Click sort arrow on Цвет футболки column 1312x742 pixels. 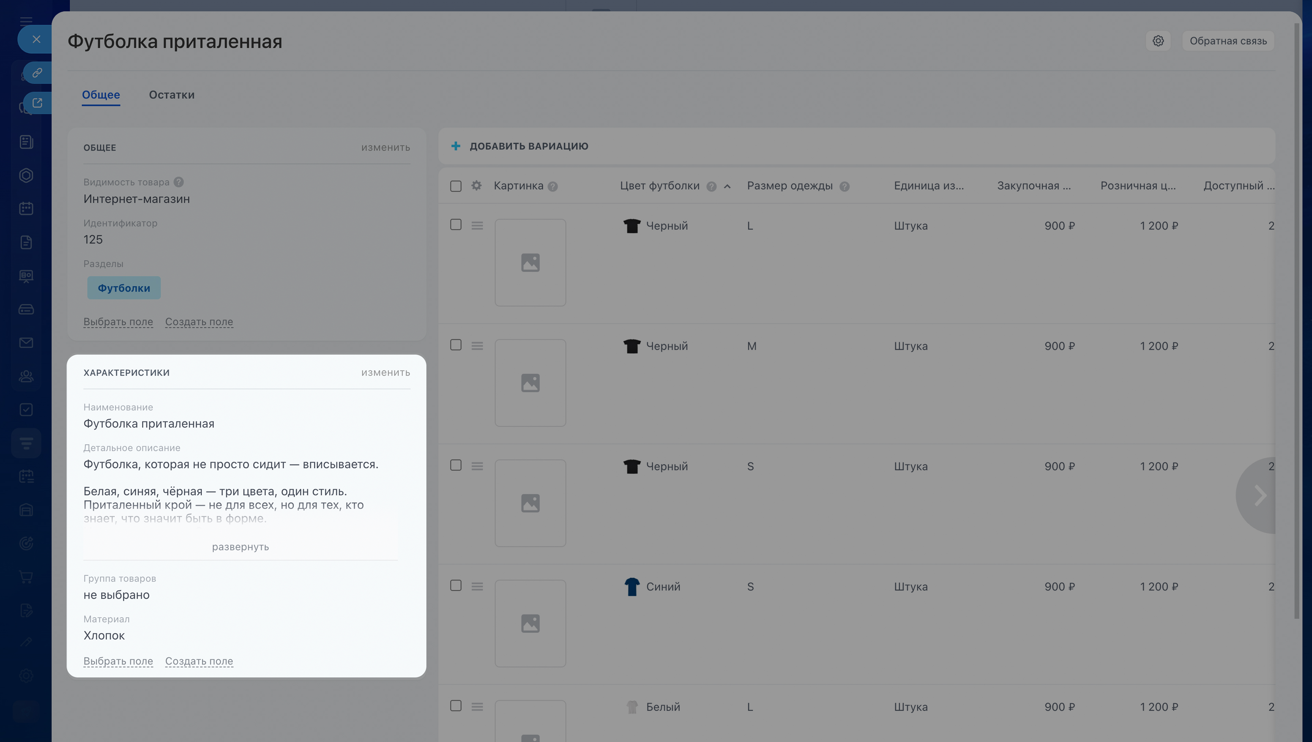727,187
